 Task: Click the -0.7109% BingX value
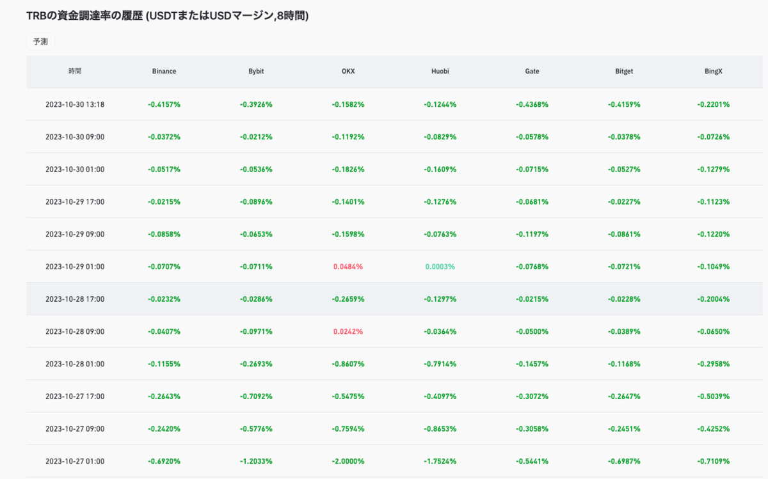pos(714,461)
